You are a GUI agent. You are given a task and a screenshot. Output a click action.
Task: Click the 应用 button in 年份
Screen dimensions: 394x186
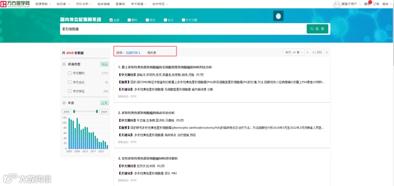[105, 103]
